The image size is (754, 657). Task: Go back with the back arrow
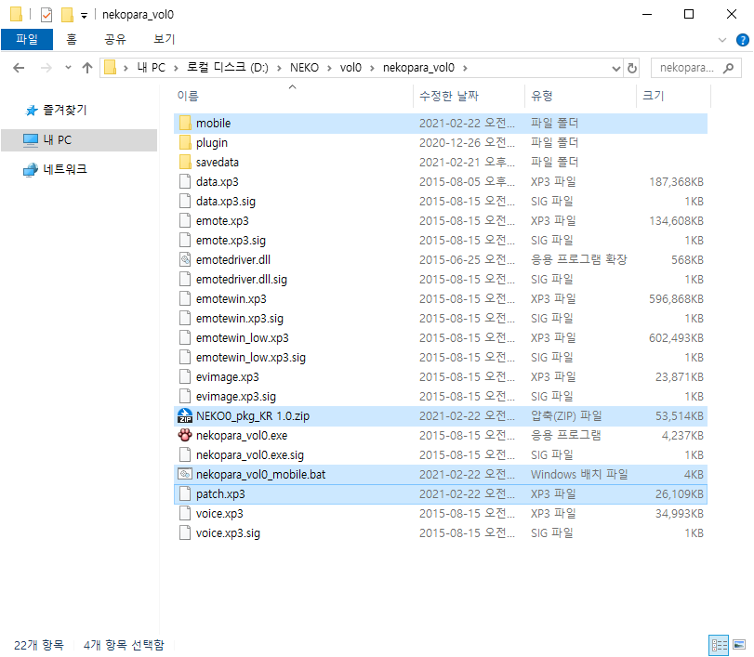(19, 68)
